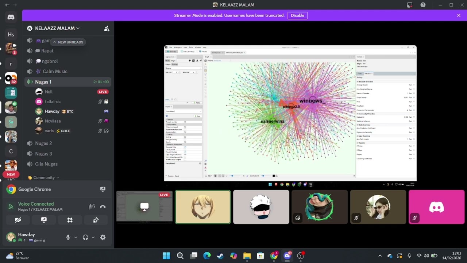Click the NEW mentions pill in server sidebar
Screen dimensions: 467x263
click(11, 175)
